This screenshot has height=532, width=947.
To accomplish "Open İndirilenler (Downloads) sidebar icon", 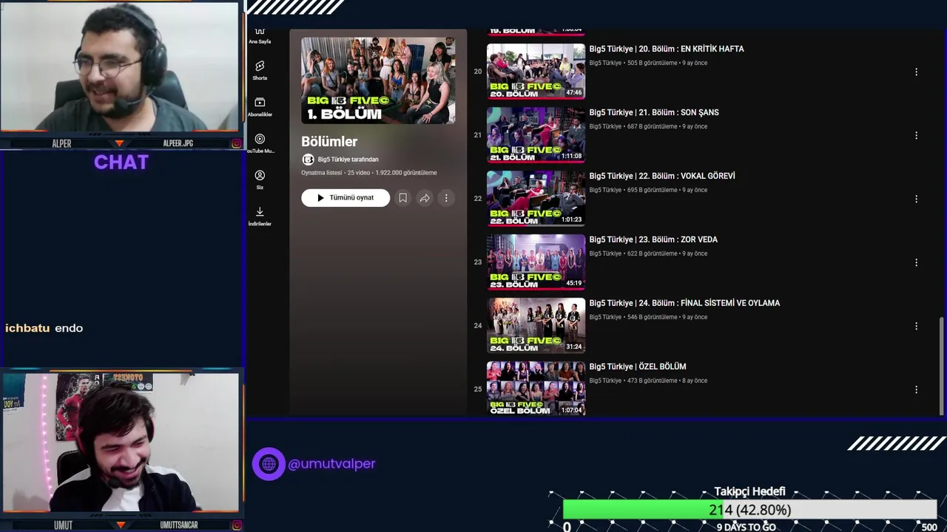I will [x=260, y=216].
